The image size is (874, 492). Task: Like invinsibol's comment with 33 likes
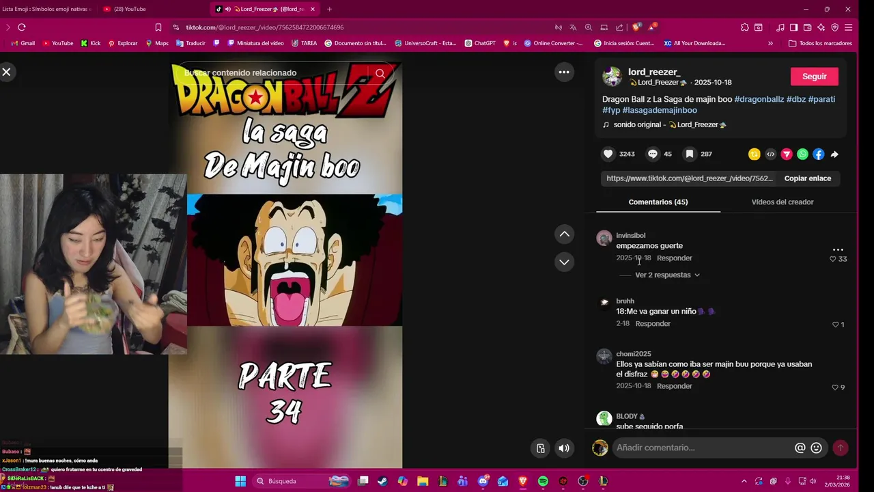click(x=833, y=259)
